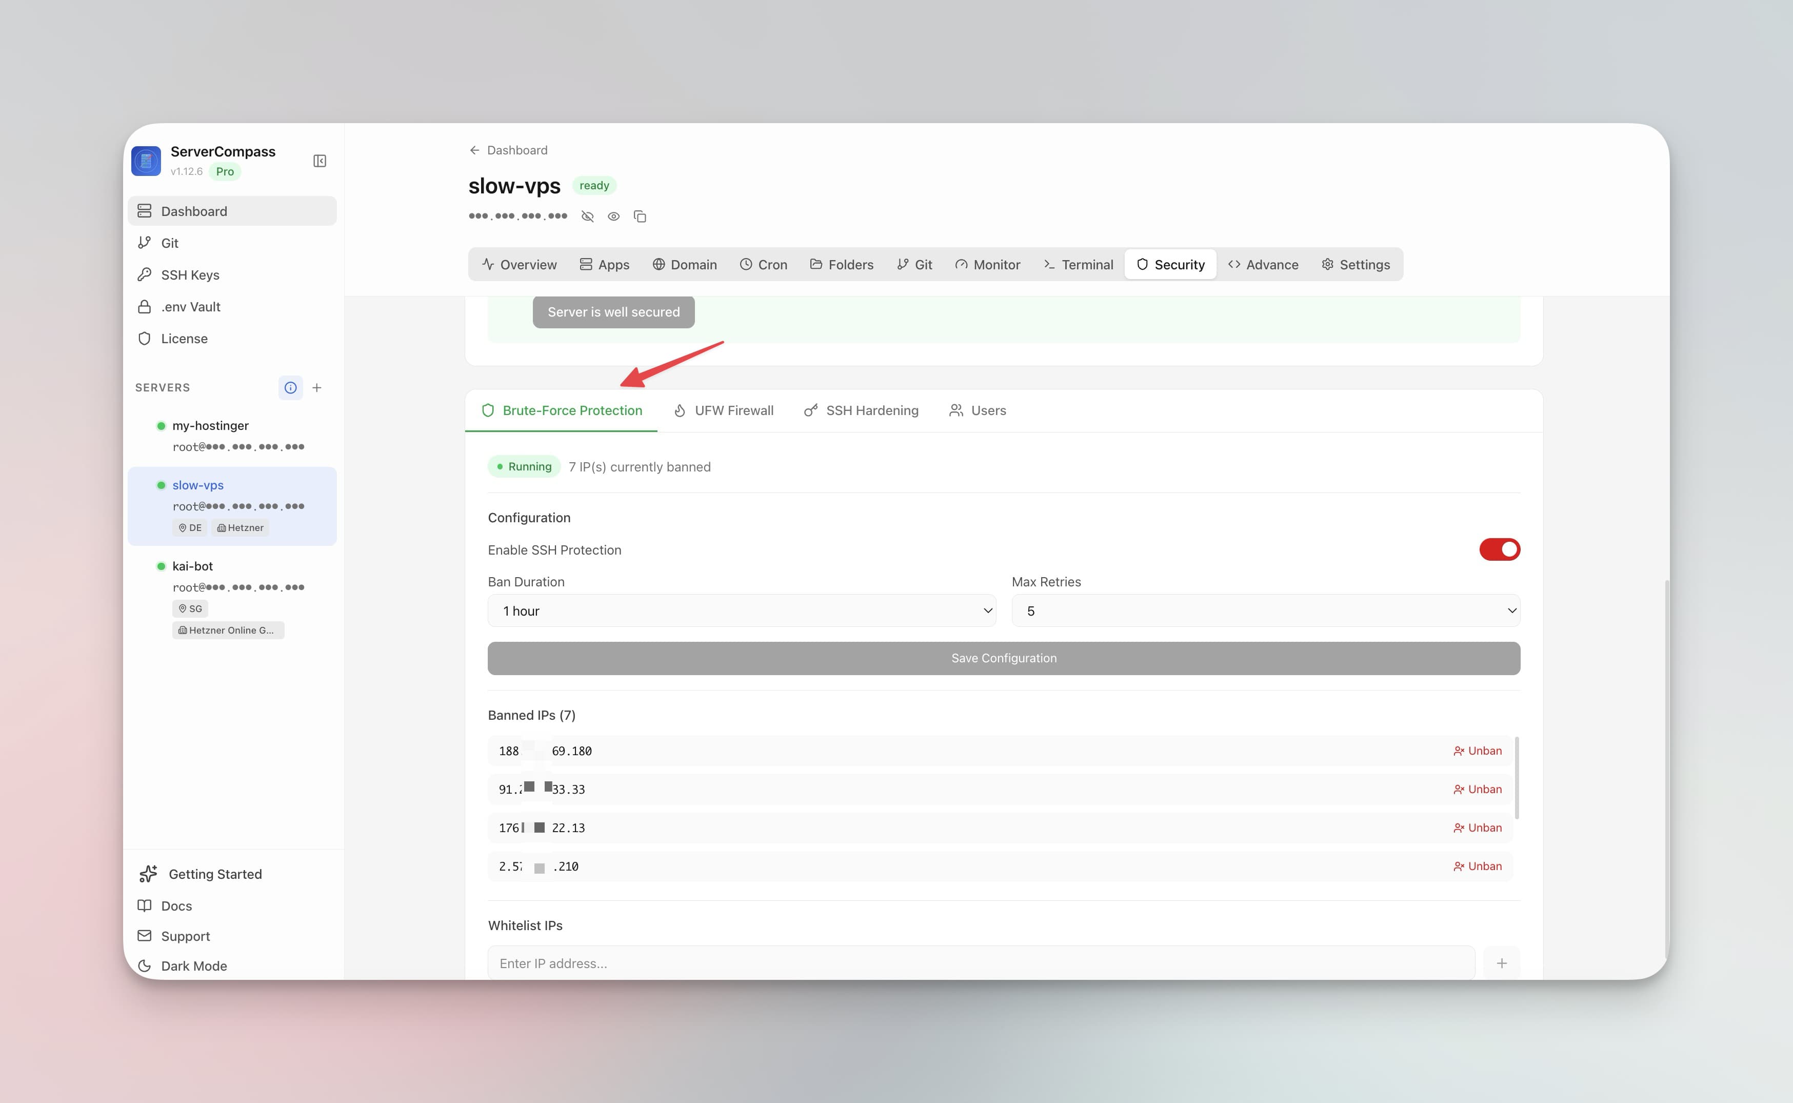Focus the Enter IP address field

click(981, 963)
